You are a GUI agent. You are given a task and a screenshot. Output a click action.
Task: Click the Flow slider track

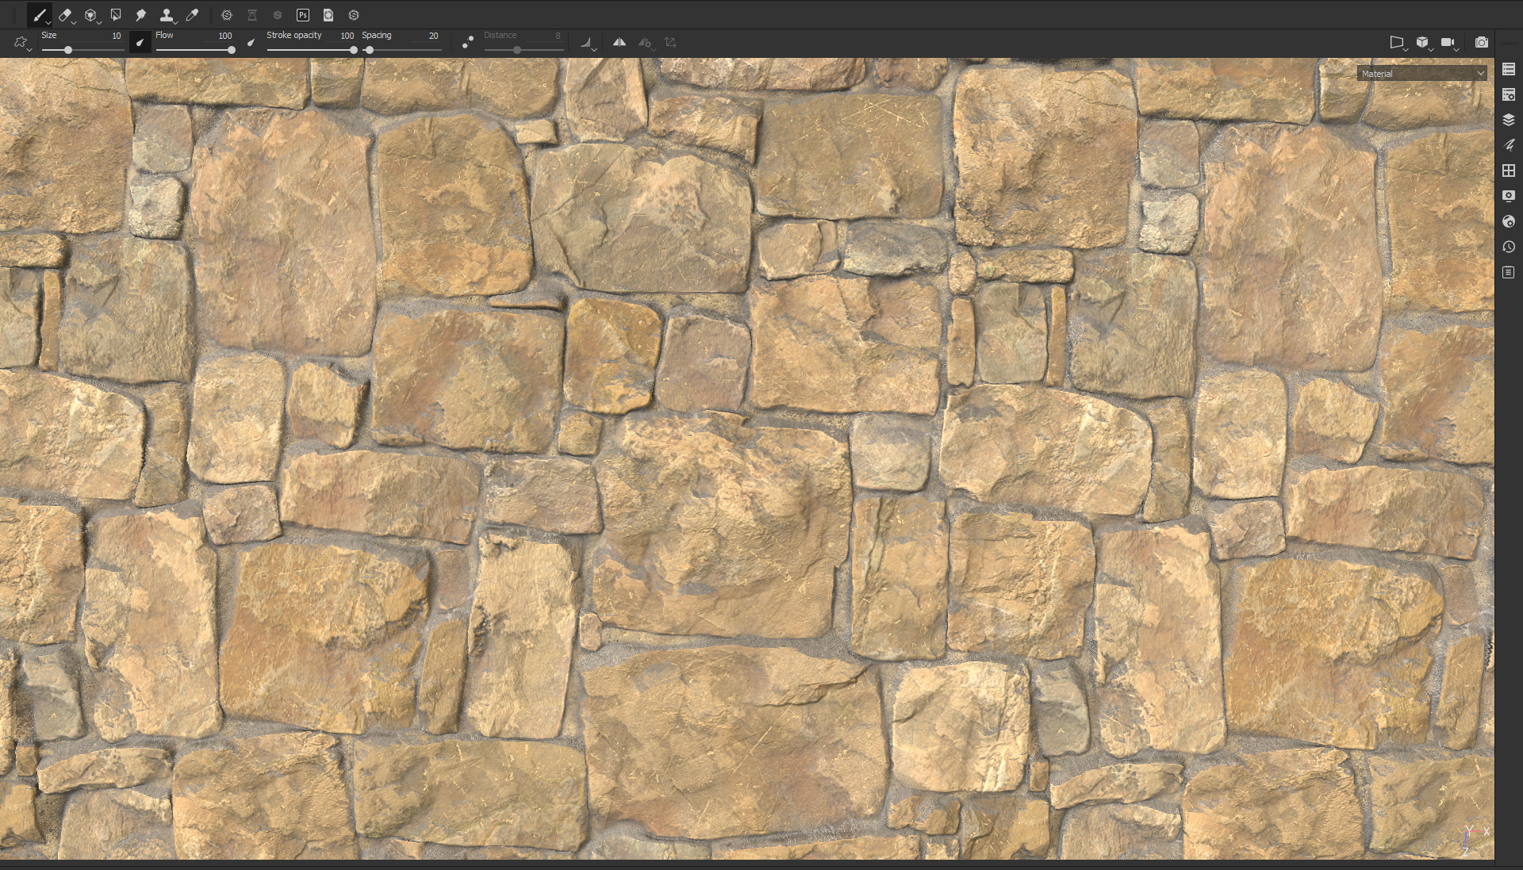coord(194,50)
